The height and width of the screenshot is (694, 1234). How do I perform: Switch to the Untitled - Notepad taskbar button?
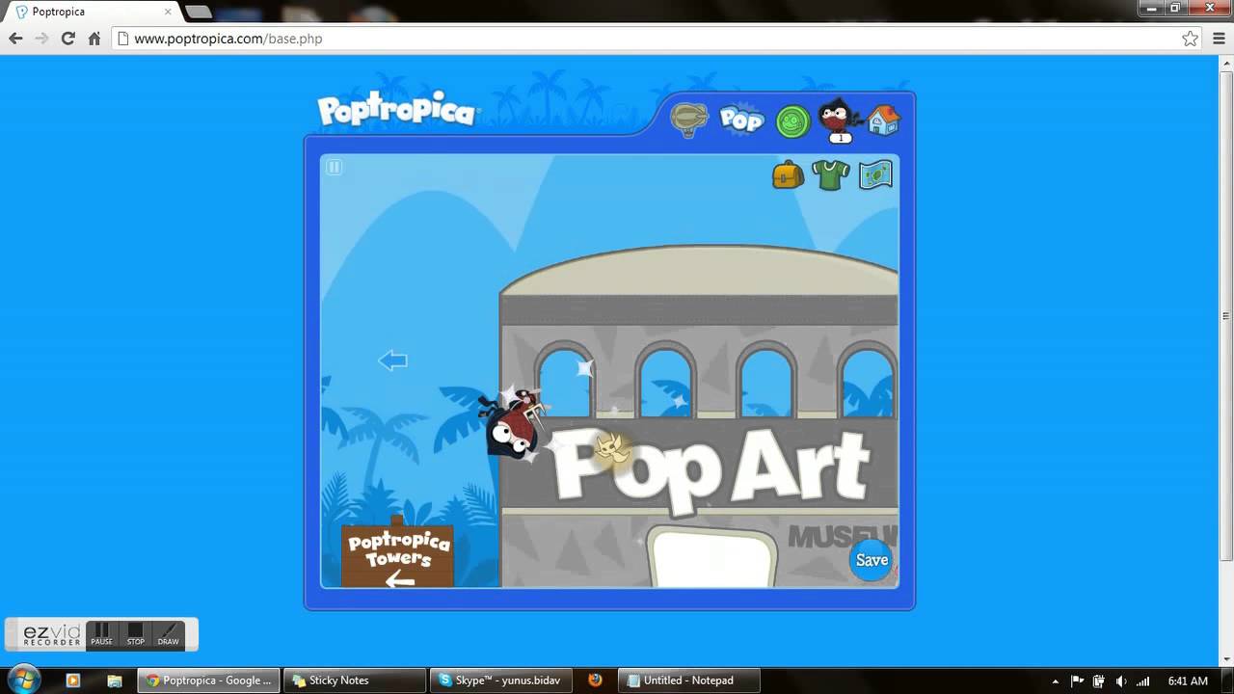[x=689, y=681]
